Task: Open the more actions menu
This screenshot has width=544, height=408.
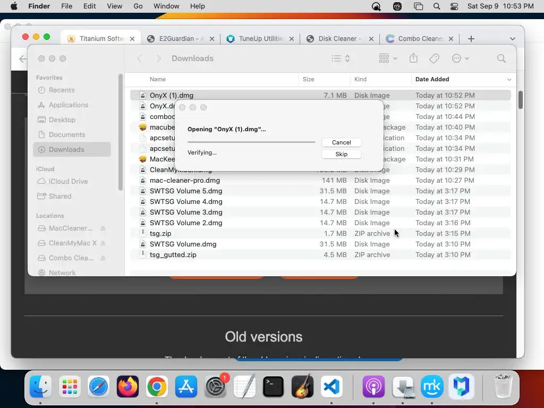Action: tap(461, 58)
